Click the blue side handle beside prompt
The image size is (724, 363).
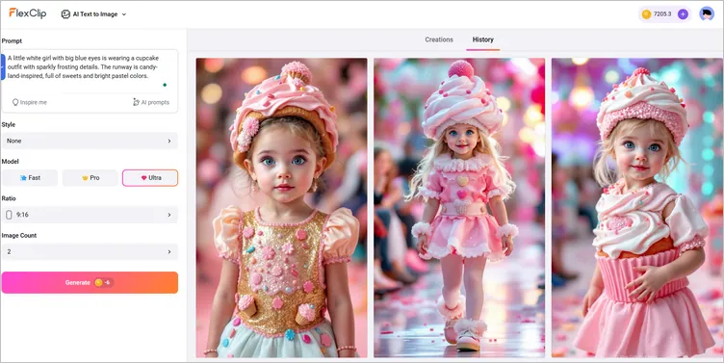[3, 67]
